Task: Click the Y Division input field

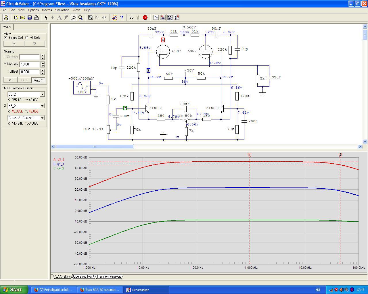Action: tap(30, 64)
